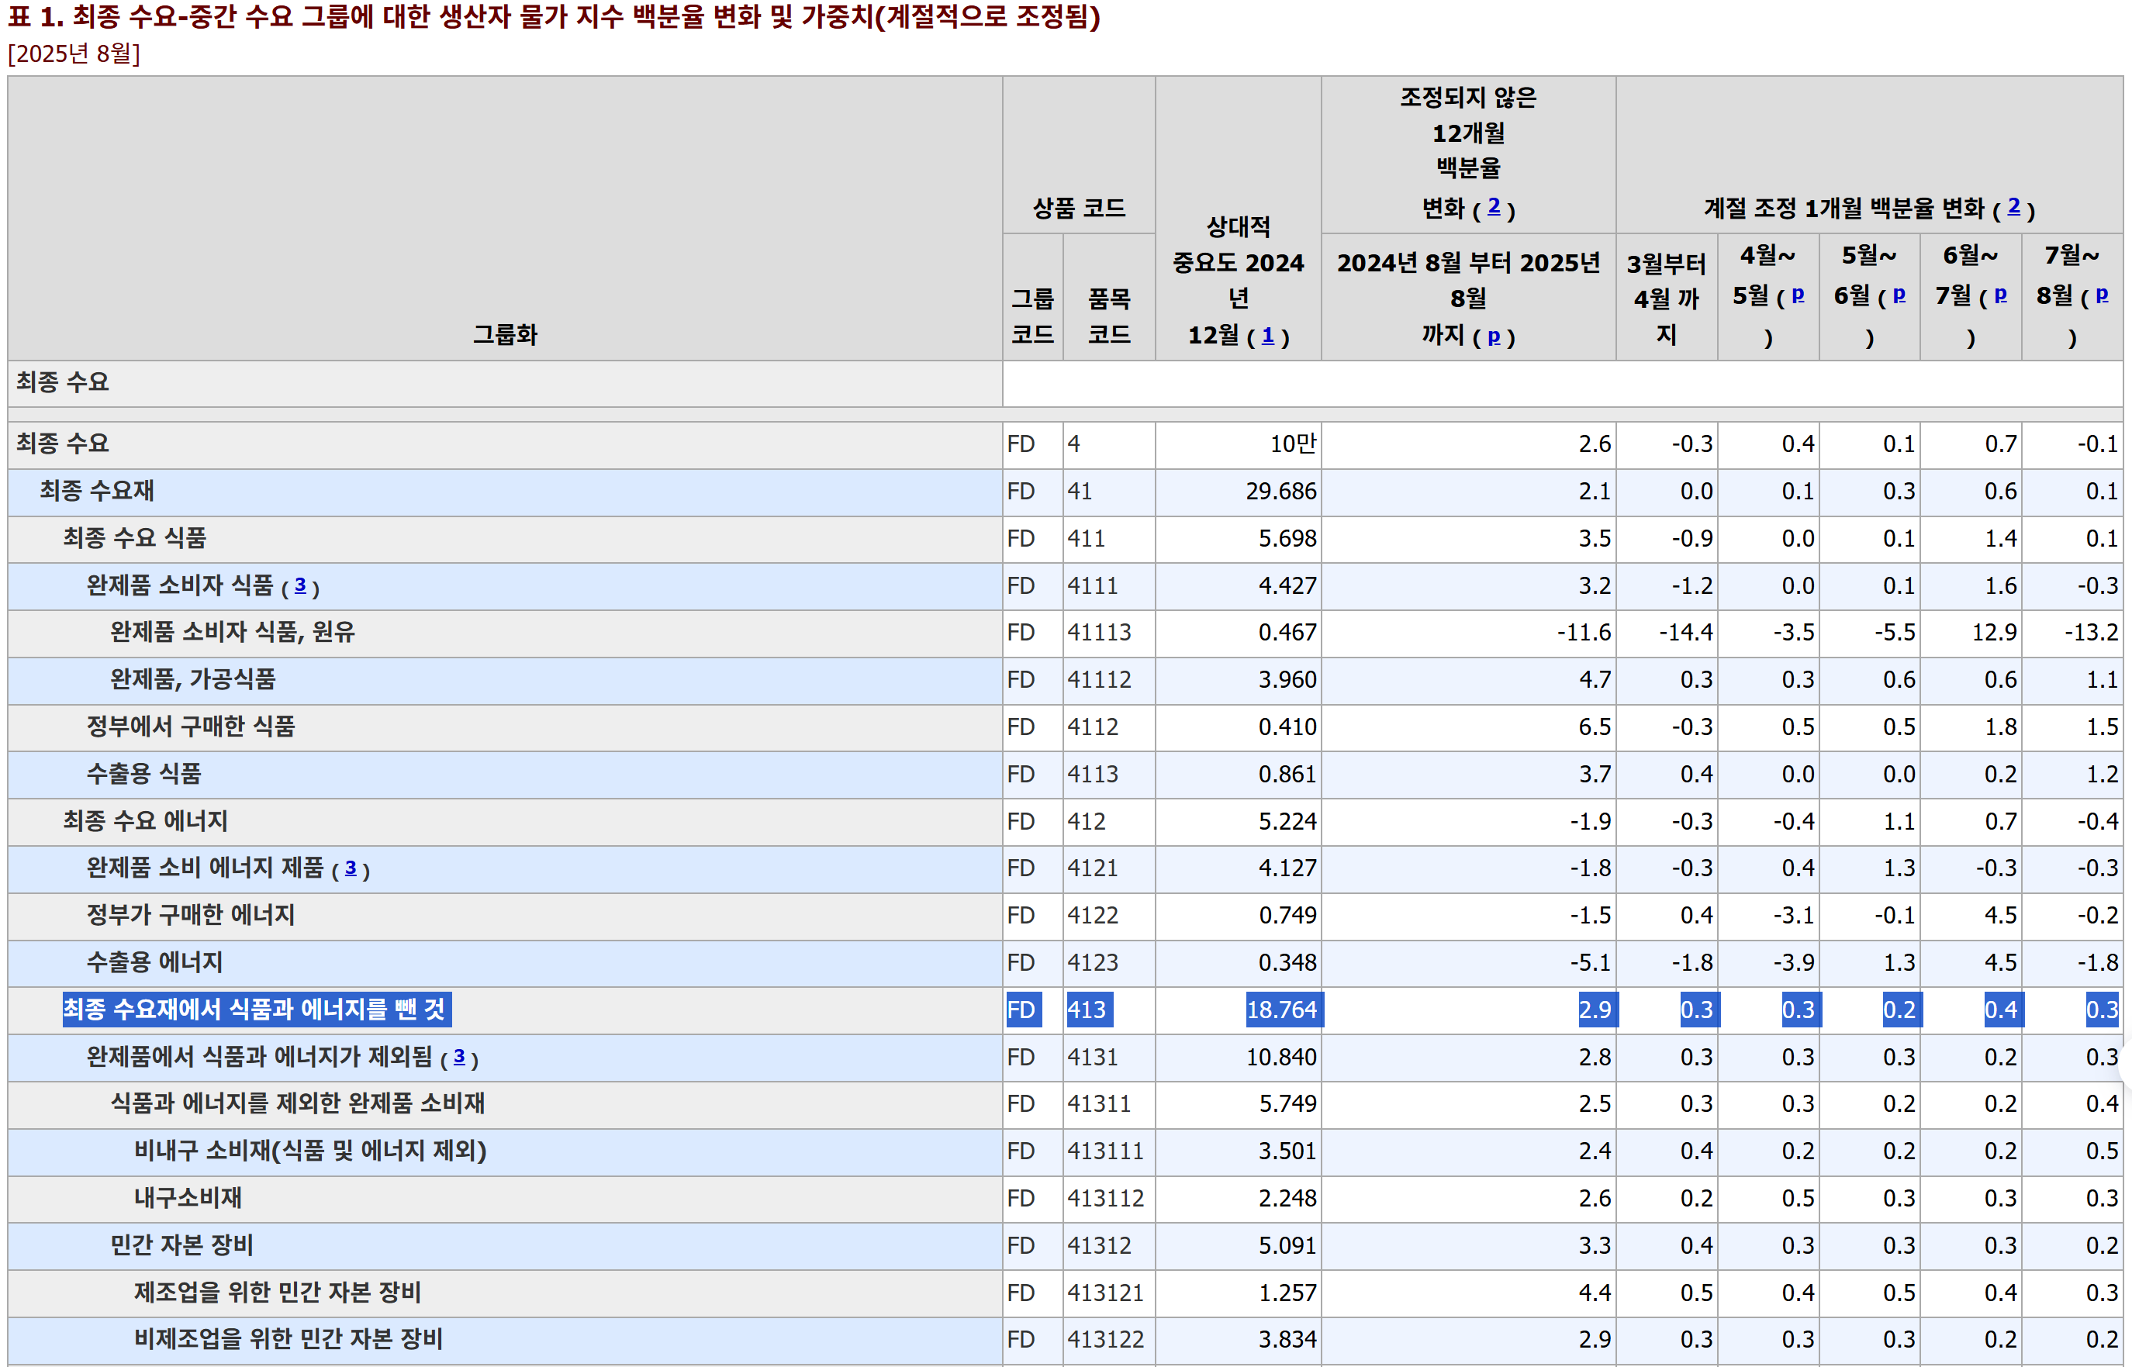Click p footnote in 7월~8월 column header
The height and width of the screenshot is (1367, 2132).
pyautogui.click(x=2101, y=295)
